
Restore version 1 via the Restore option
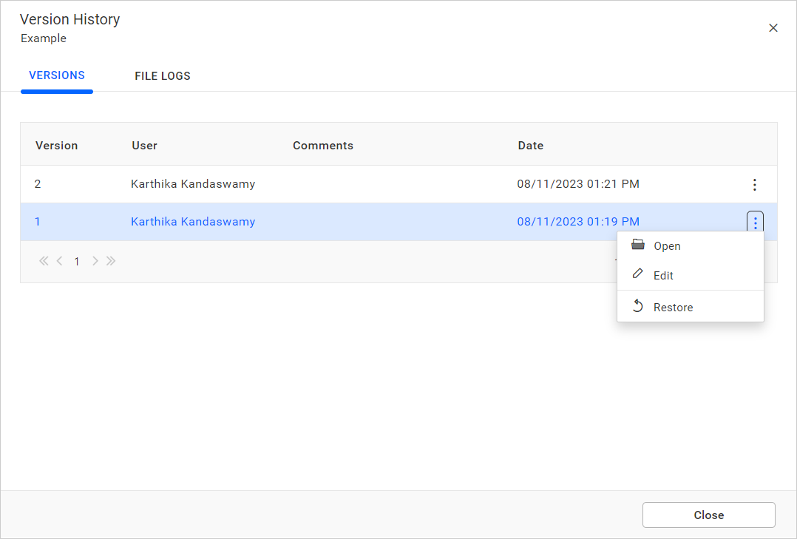click(673, 308)
